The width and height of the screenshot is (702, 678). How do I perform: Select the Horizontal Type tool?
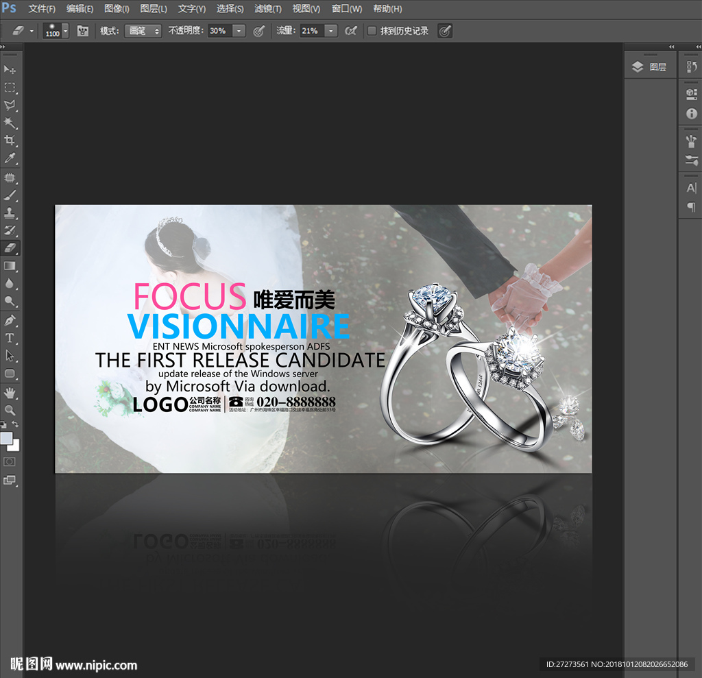click(x=10, y=338)
